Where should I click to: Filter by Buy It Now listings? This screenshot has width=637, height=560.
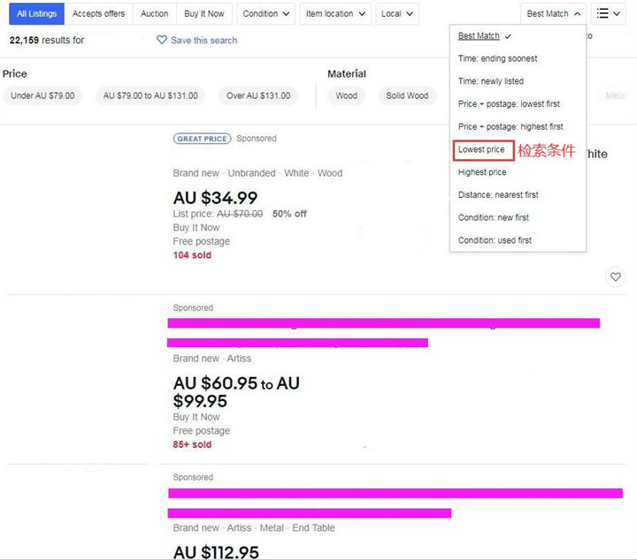pyautogui.click(x=204, y=13)
